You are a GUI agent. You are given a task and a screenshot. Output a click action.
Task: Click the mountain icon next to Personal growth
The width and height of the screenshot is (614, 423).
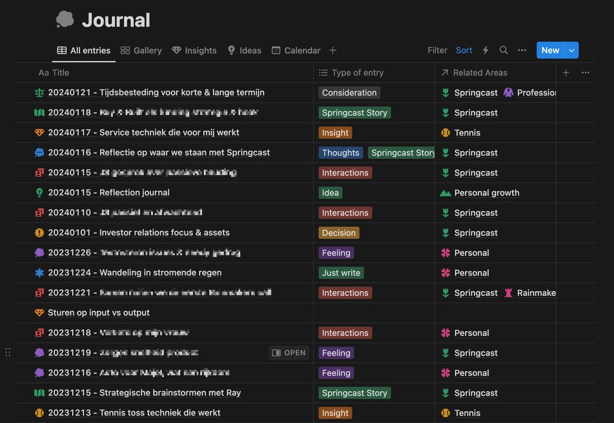click(x=445, y=193)
